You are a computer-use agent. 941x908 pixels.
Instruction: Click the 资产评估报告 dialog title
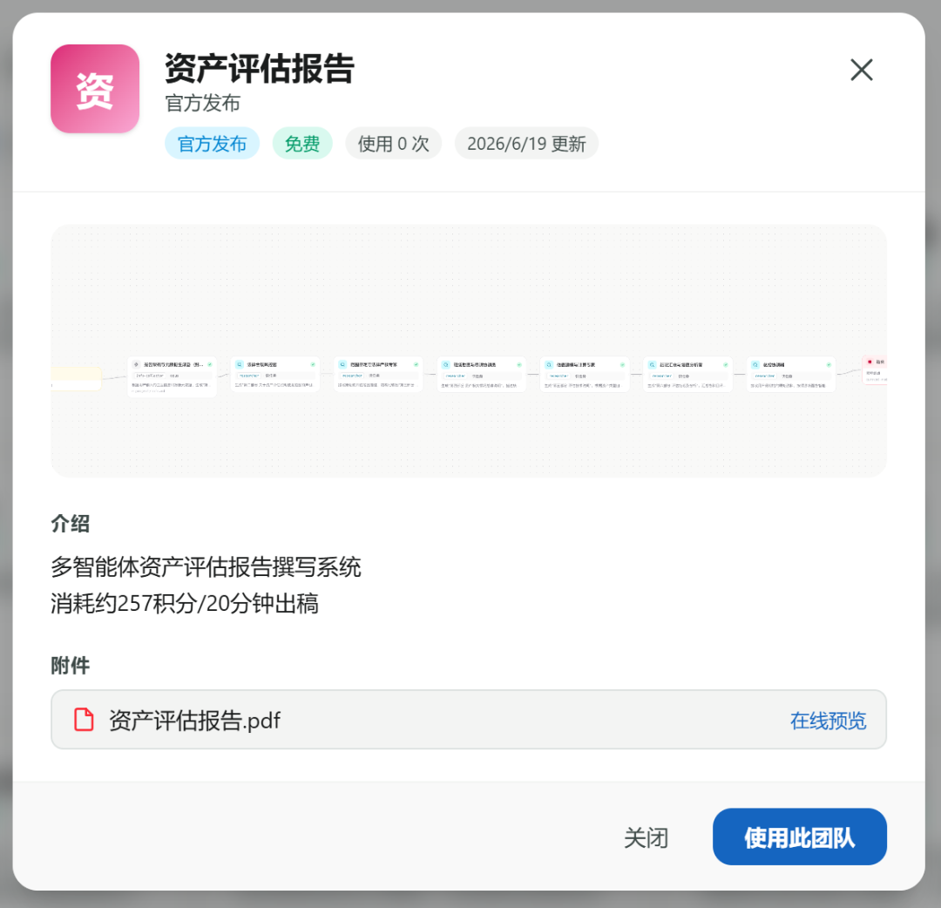260,69
